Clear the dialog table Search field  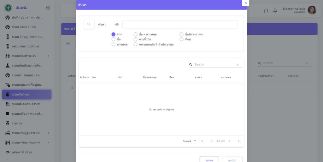[238, 65]
